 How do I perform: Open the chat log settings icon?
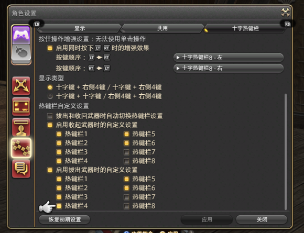21,169
